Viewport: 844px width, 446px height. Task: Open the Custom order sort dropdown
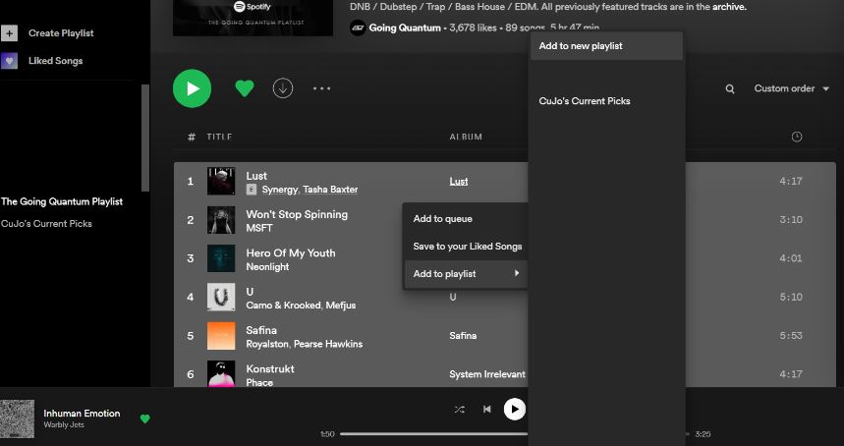pyautogui.click(x=792, y=88)
